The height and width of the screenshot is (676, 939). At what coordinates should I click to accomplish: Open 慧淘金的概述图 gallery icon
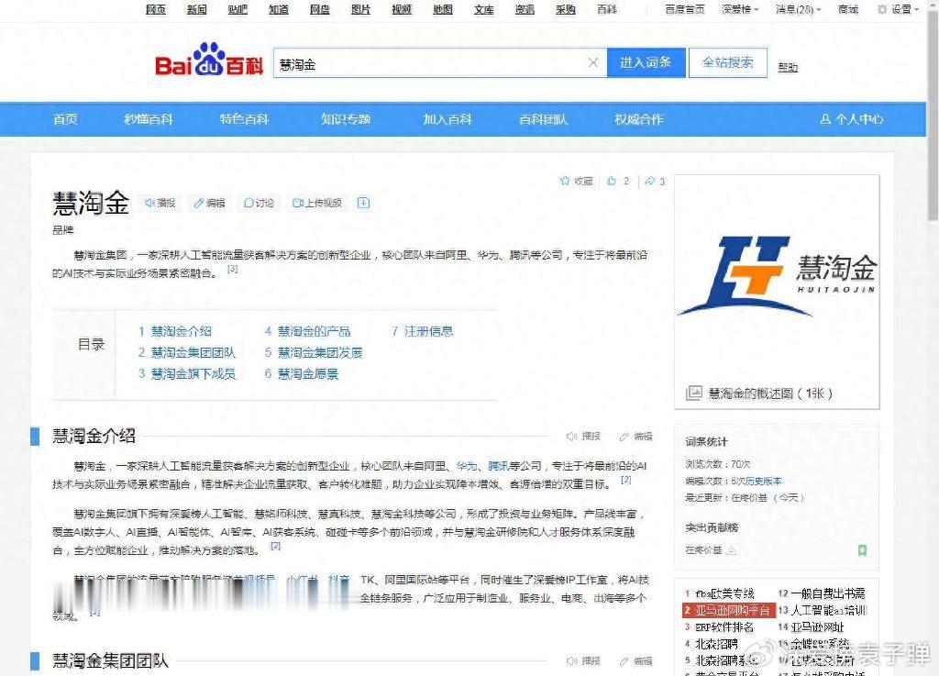click(693, 393)
